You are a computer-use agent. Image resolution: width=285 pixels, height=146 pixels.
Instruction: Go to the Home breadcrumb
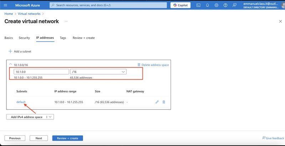coord(9,14)
